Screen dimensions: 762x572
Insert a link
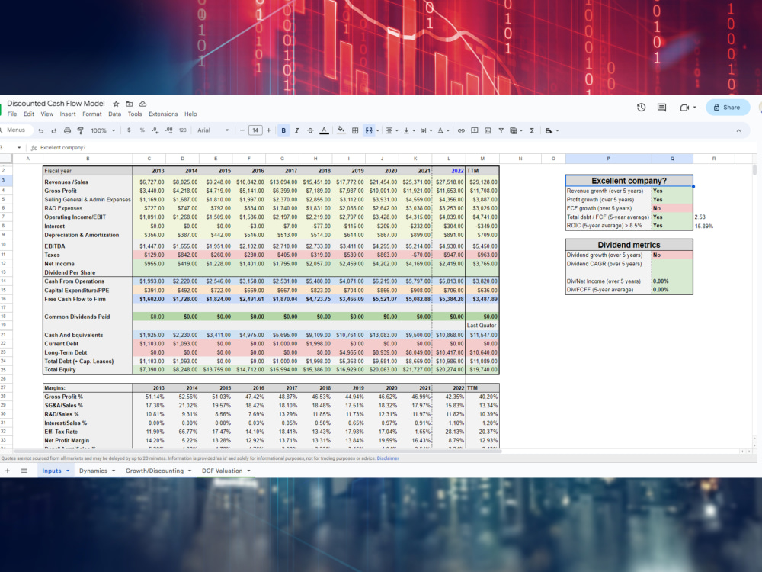pyautogui.click(x=461, y=130)
